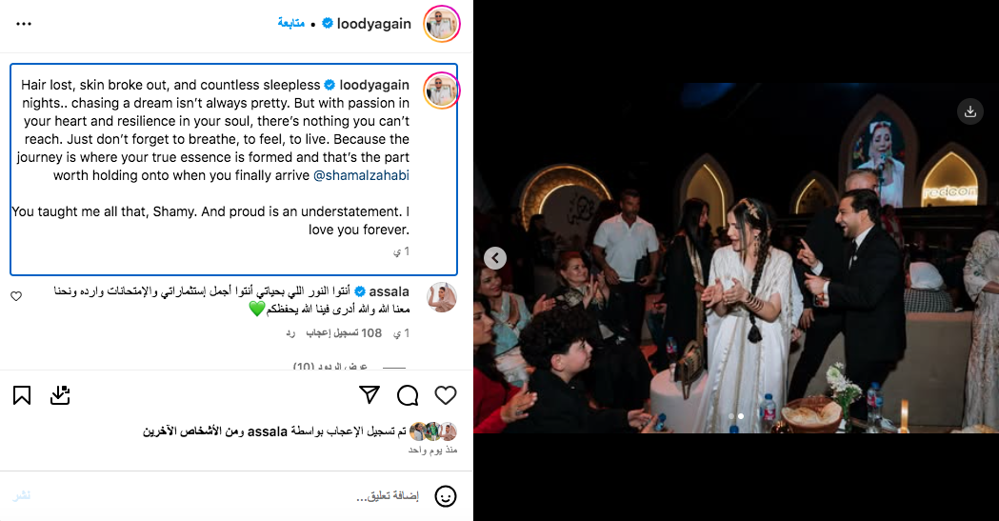Go to previous photo with left arrow

tap(495, 258)
